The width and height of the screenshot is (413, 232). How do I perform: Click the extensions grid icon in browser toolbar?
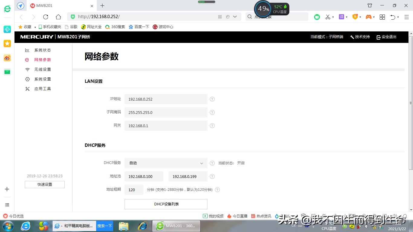tap(382, 17)
